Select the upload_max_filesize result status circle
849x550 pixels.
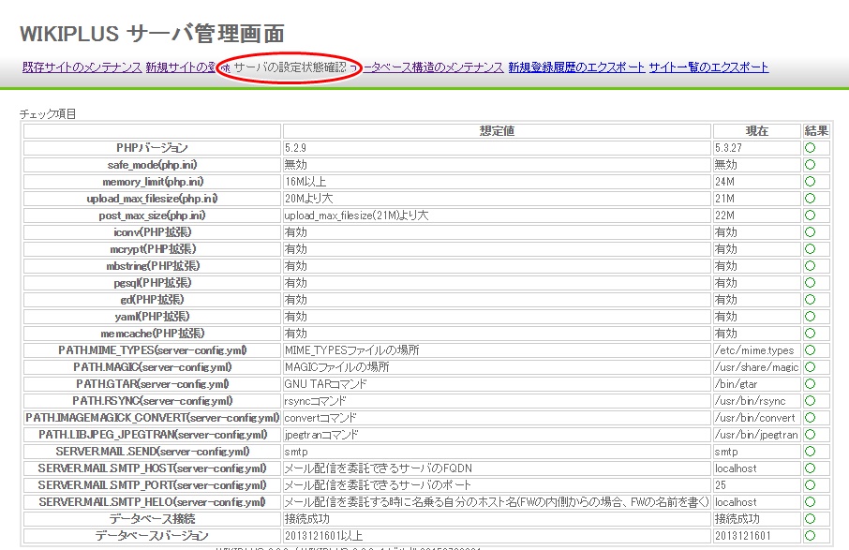pyautogui.click(x=810, y=198)
